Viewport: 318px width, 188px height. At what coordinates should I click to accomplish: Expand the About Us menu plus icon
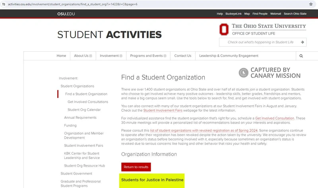point(91,56)
